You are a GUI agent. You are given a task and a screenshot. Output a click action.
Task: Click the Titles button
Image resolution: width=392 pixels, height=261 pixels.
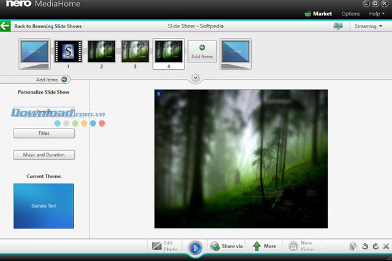coord(43,133)
